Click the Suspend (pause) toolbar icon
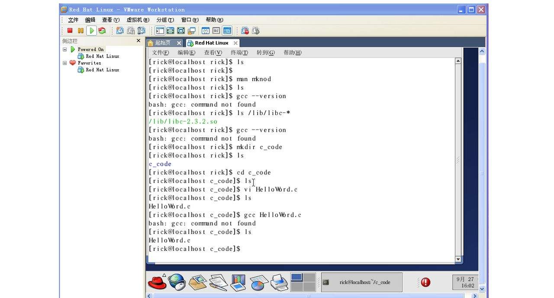The width and height of the screenshot is (554, 298). coord(81,31)
